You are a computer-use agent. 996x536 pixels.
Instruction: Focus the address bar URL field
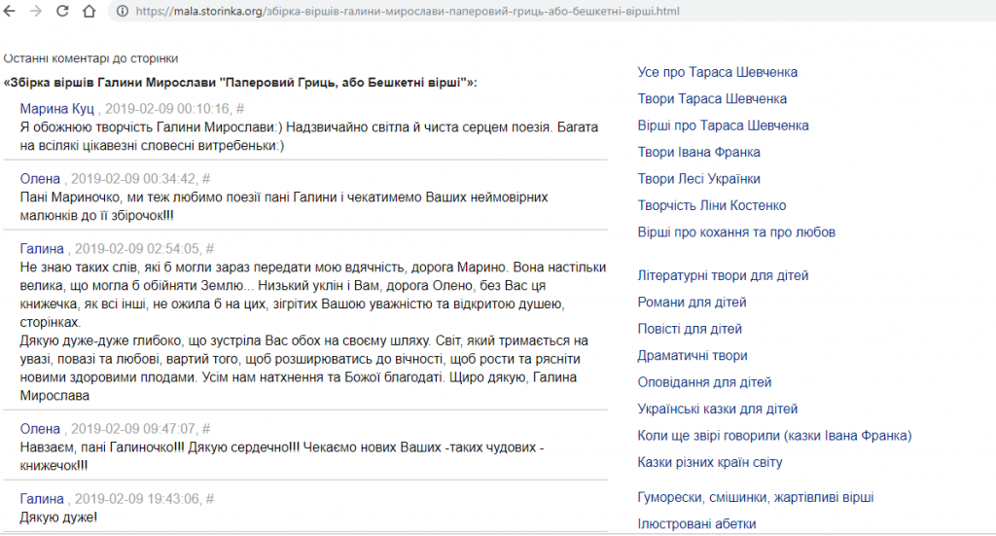coord(408,11)
